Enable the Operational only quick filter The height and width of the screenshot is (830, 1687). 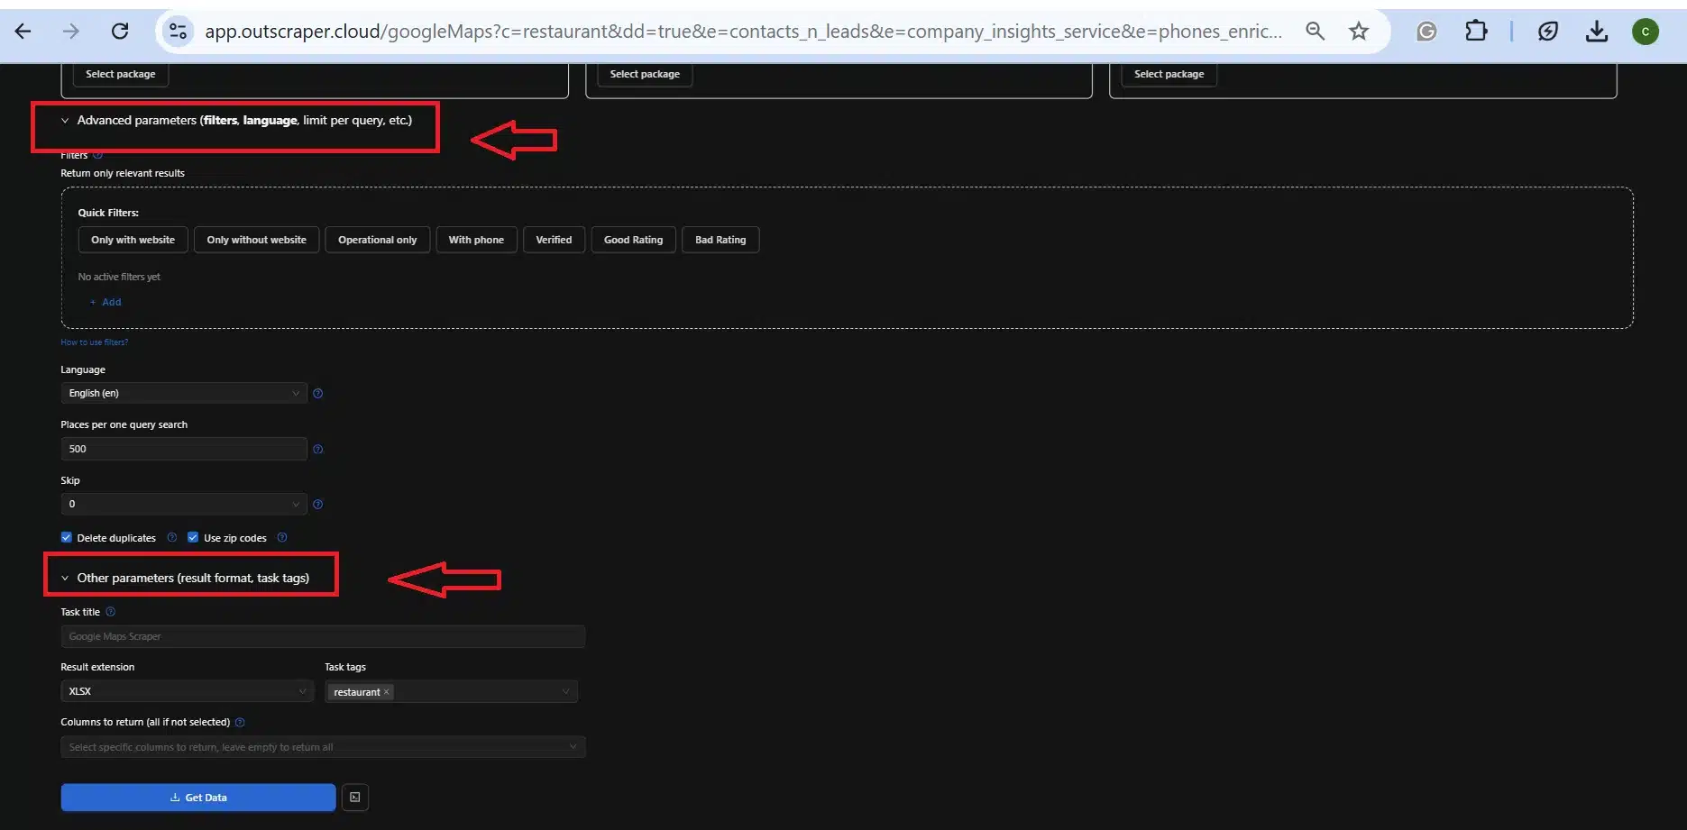point(377,240)
